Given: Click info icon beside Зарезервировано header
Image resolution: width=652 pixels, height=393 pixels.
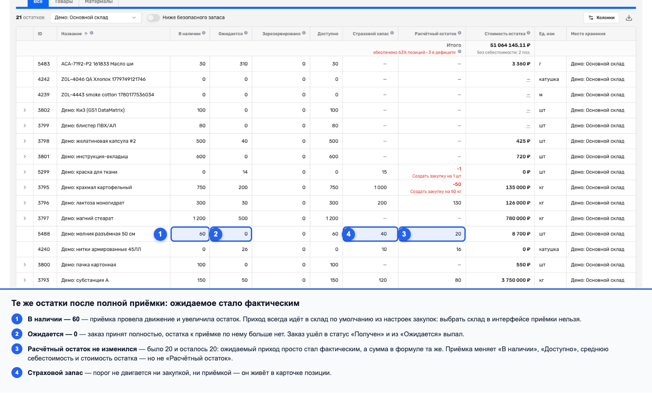Looking at the screenshot, I should click(x=304, y=33).
